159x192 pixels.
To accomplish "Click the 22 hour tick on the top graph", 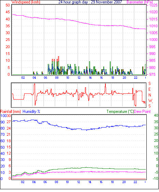I will point(135,78).
